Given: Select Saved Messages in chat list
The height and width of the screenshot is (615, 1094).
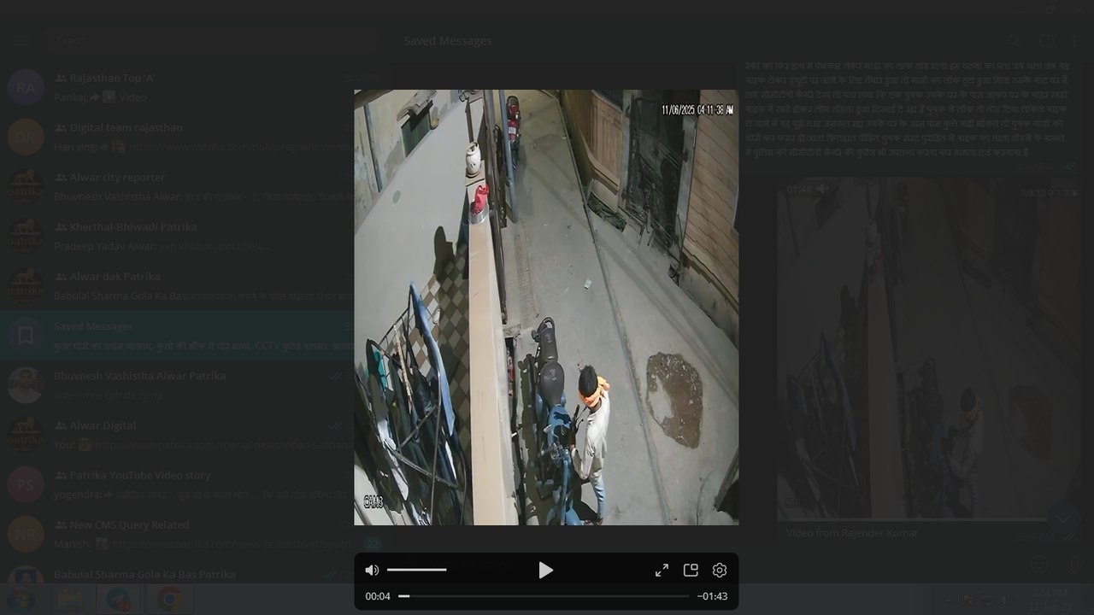Looking at the screenshot, I should pos(195,335).
